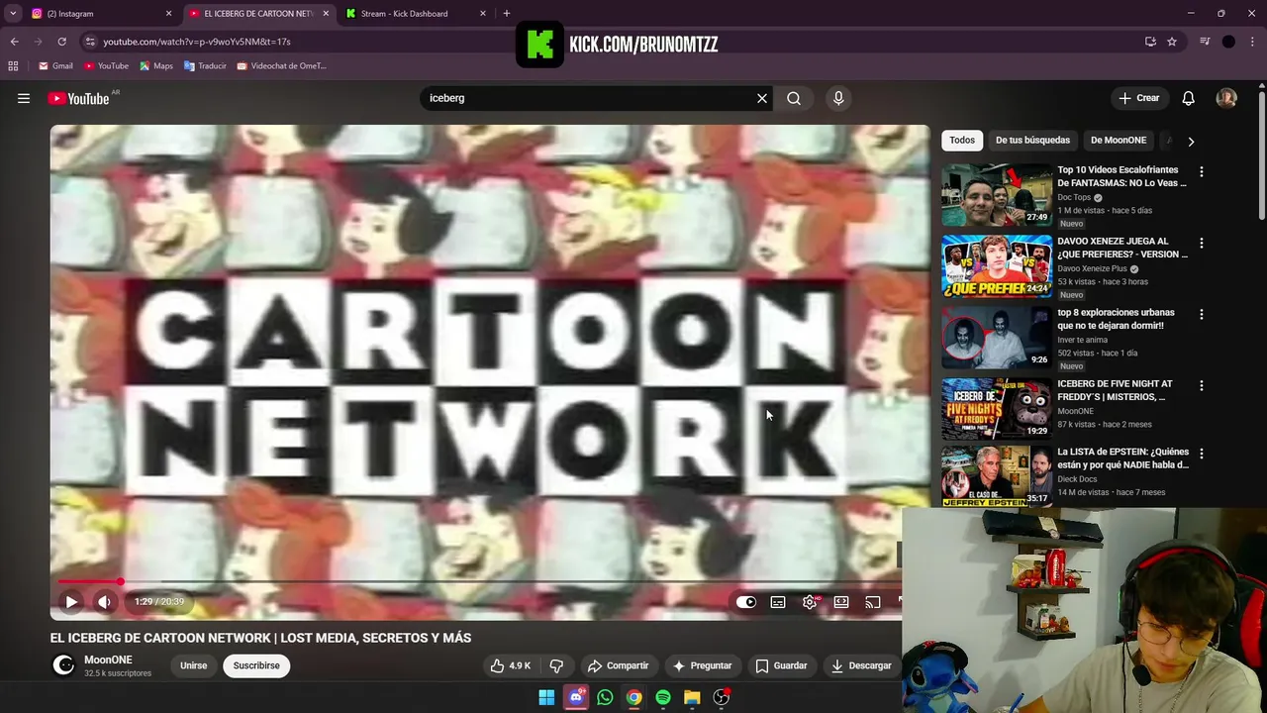Play the paused video
The height and width of the screenshot is (713, 1267).
(x=71, y=601)
